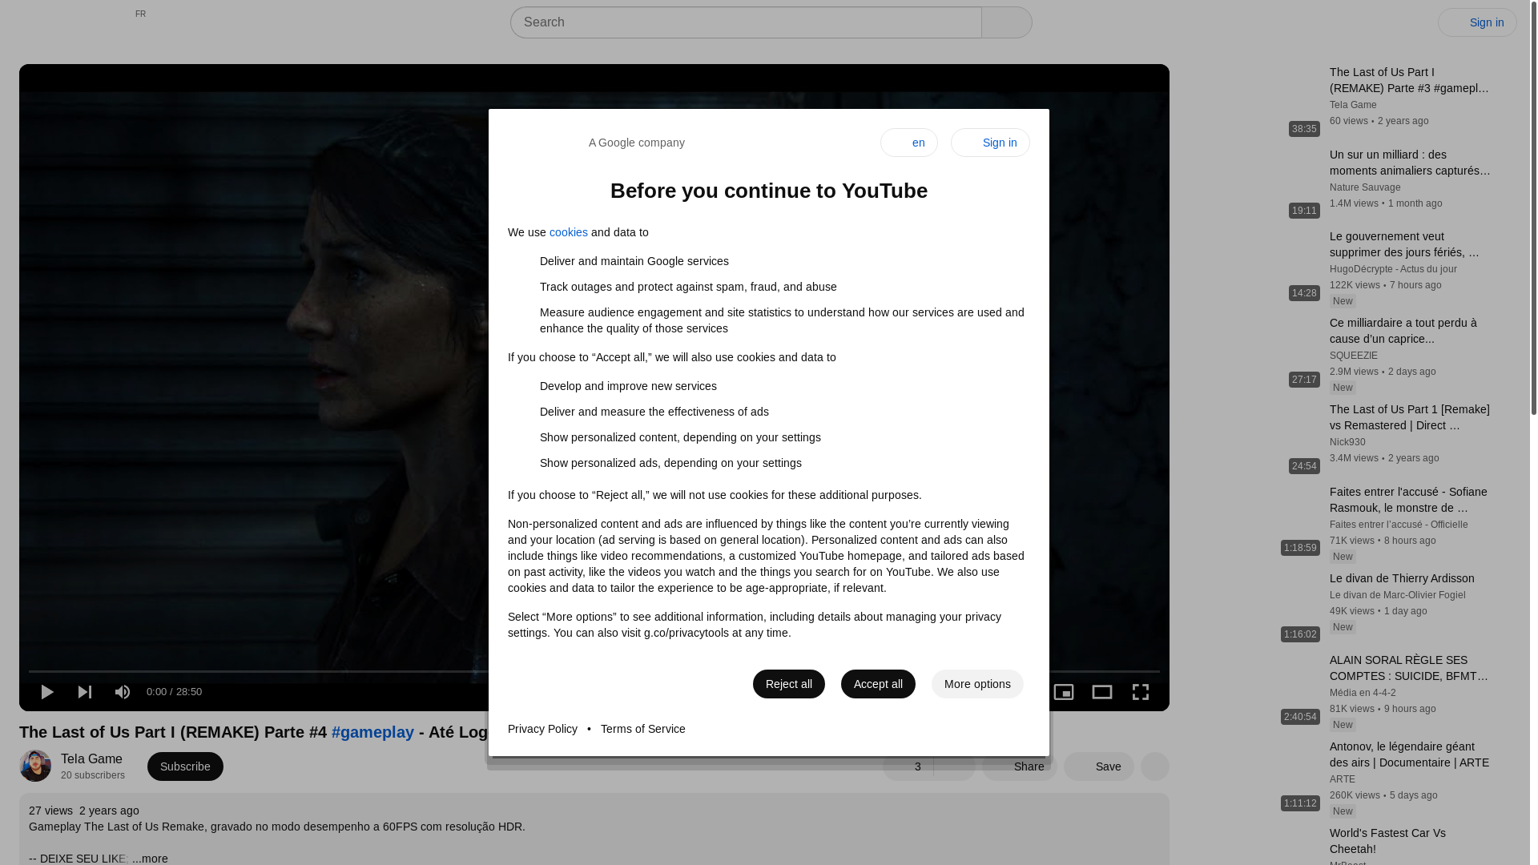Open The Last of Us Parte #3 video

click(x=1410, y=80)
